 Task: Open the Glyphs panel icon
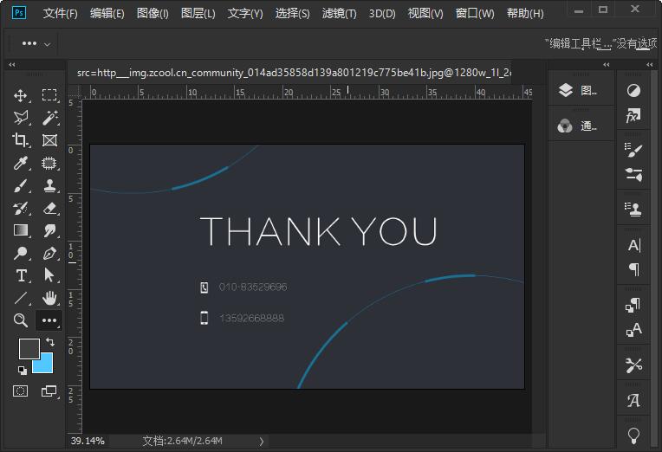(633, 400)
